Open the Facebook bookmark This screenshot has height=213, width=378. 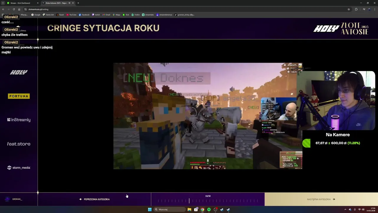click(x=84, y=14)
